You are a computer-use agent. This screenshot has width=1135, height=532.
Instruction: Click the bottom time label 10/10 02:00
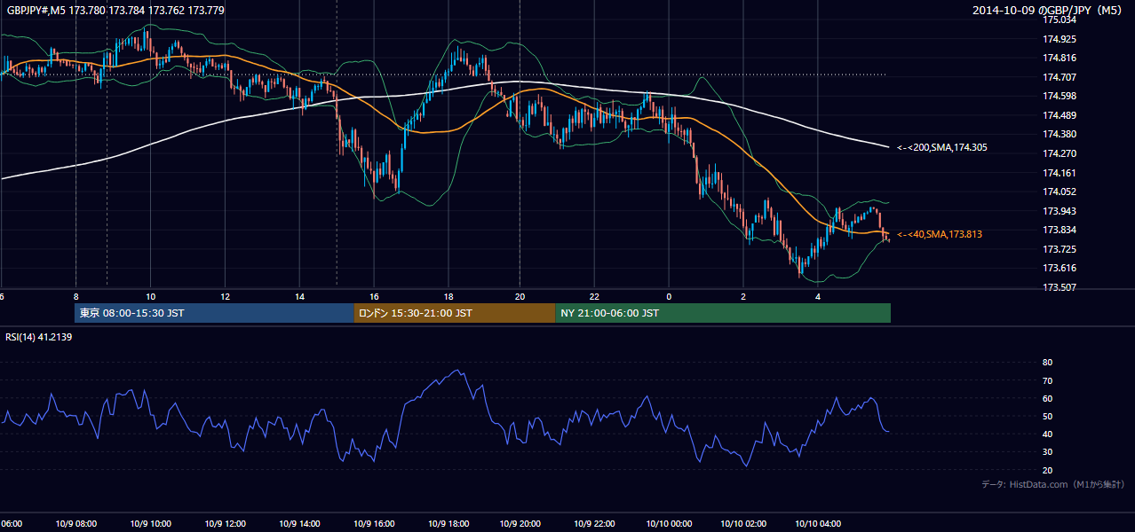(x=743, y=523)
